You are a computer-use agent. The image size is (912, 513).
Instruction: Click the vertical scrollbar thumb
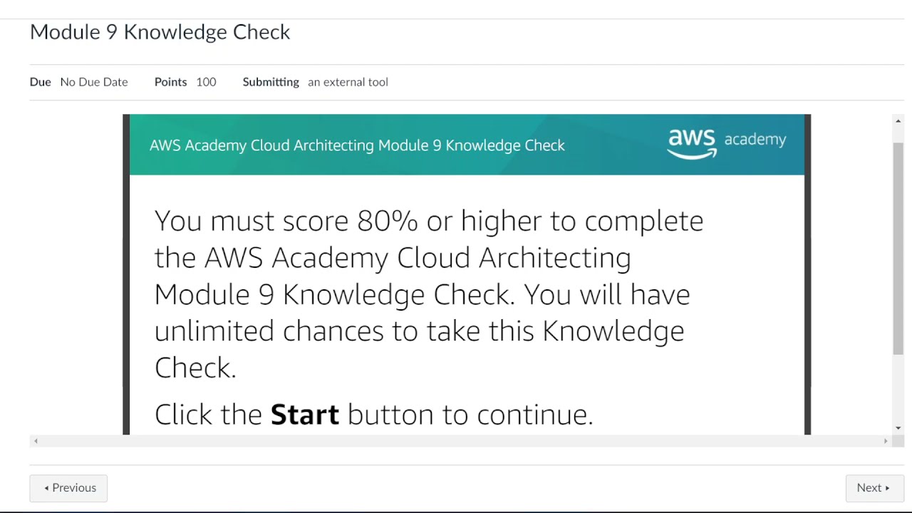(x=898, y=246)
